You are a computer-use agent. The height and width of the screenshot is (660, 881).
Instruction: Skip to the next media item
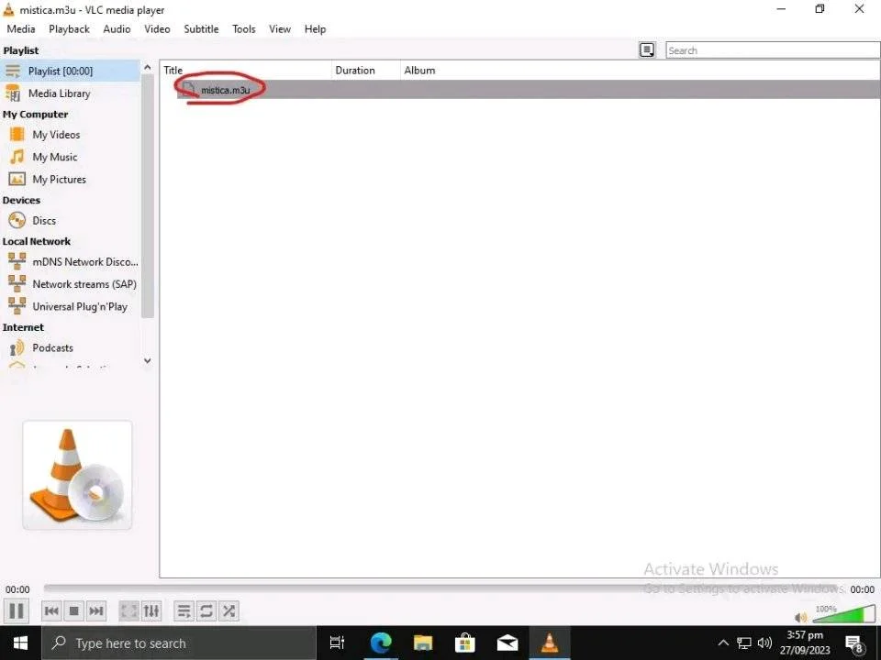[x=96, y=610]
